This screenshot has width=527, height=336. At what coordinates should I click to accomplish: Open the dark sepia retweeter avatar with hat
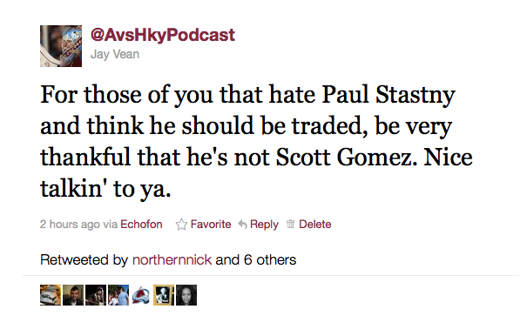coord(96,295)
